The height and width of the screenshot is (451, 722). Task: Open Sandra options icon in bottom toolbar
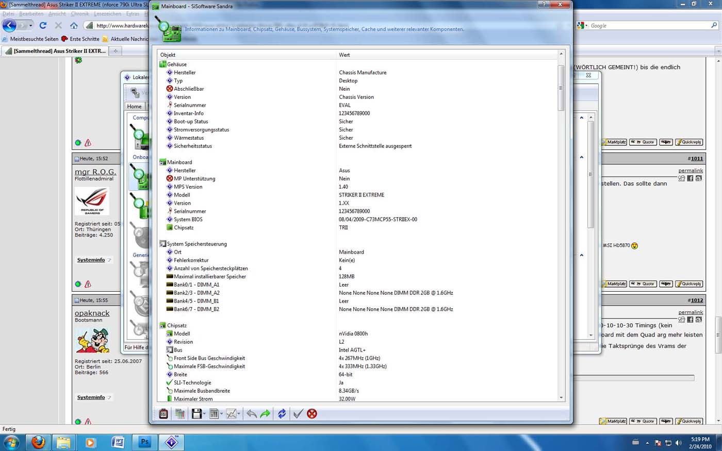pyautogui.click(x=163, y=414)
